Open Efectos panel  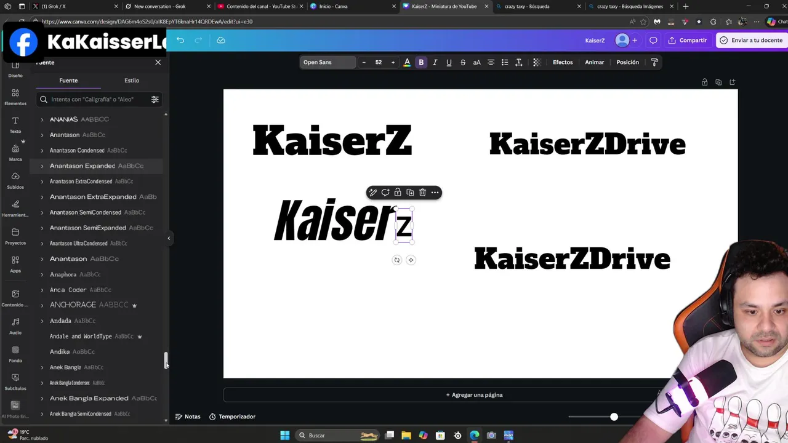tap(563, 62)
